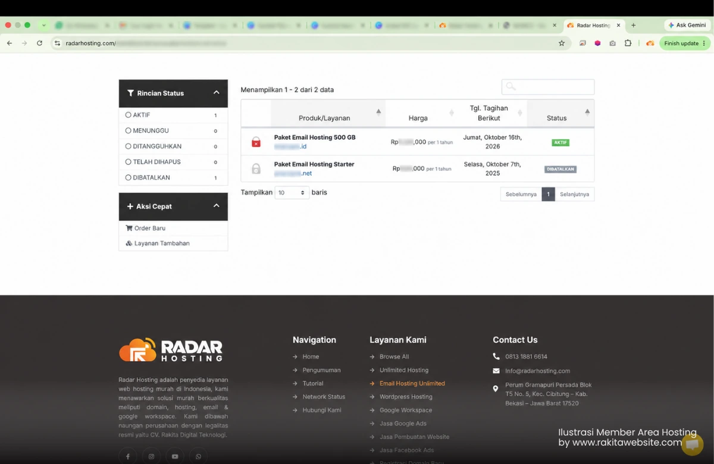Screen dimensions: 714x464
Task: Click the green AKTIF status badge
Action: tap(560, 142)
